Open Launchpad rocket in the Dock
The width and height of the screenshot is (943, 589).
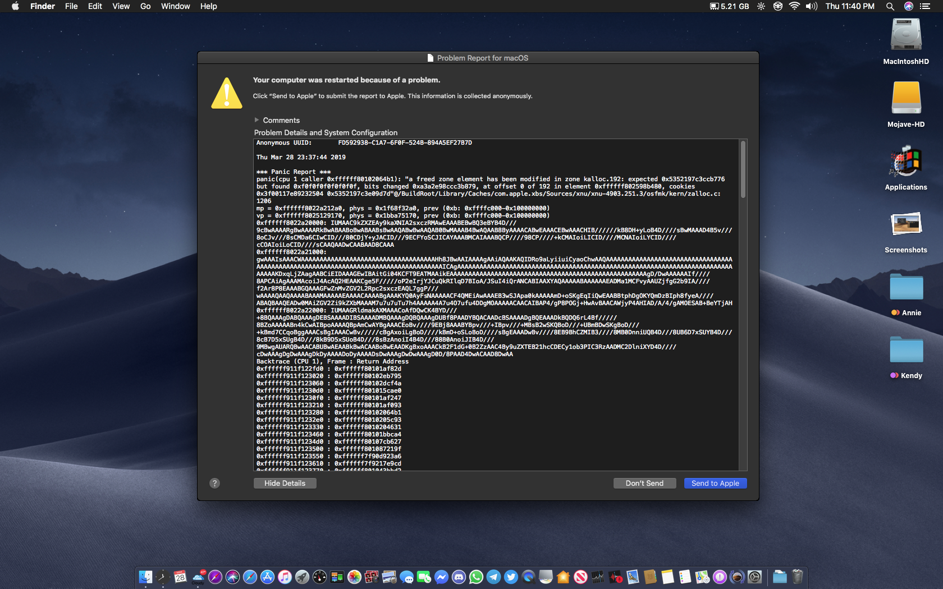tap(302, 577)
